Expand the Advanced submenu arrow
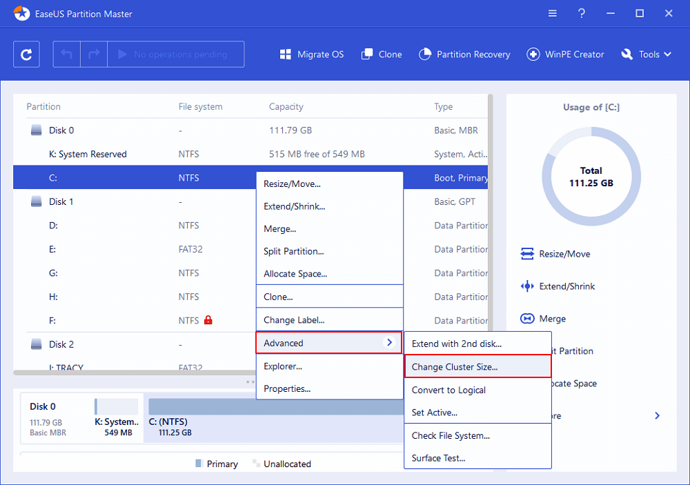The width and height of the screenshot is (690, 485). (x=389, y=342)
